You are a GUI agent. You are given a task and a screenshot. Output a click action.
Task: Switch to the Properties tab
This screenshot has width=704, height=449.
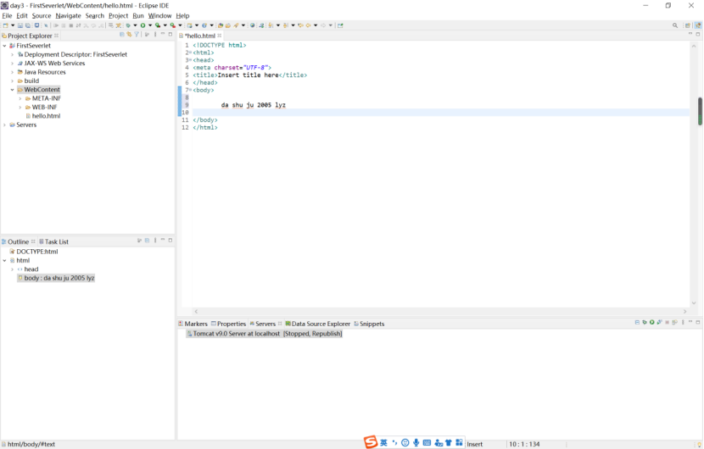228,324
